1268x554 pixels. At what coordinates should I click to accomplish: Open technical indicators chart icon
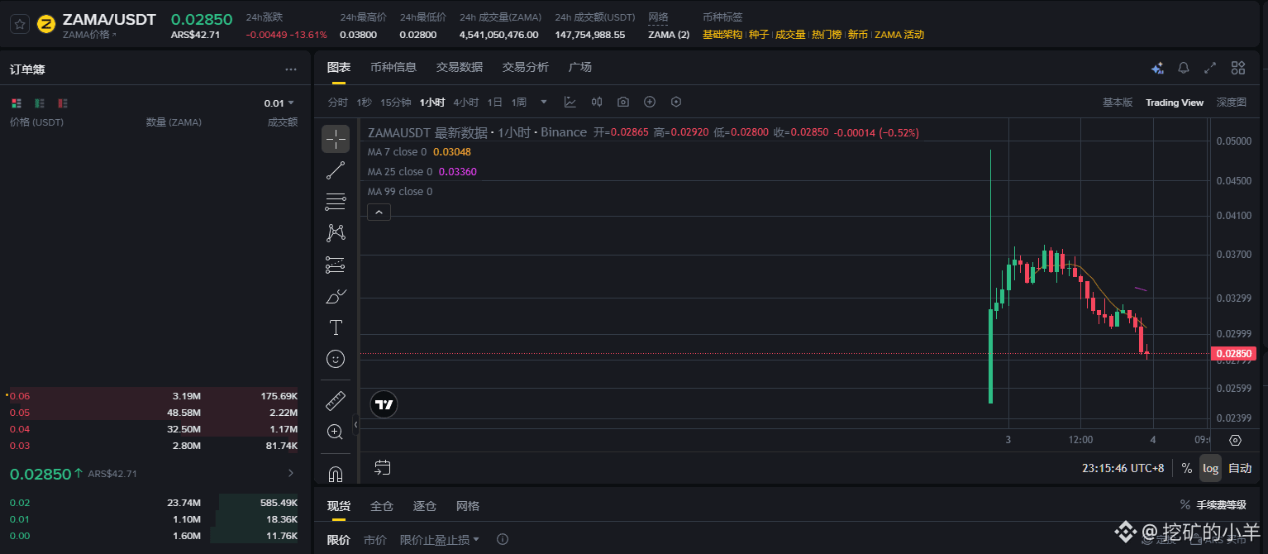coord(570,103)
